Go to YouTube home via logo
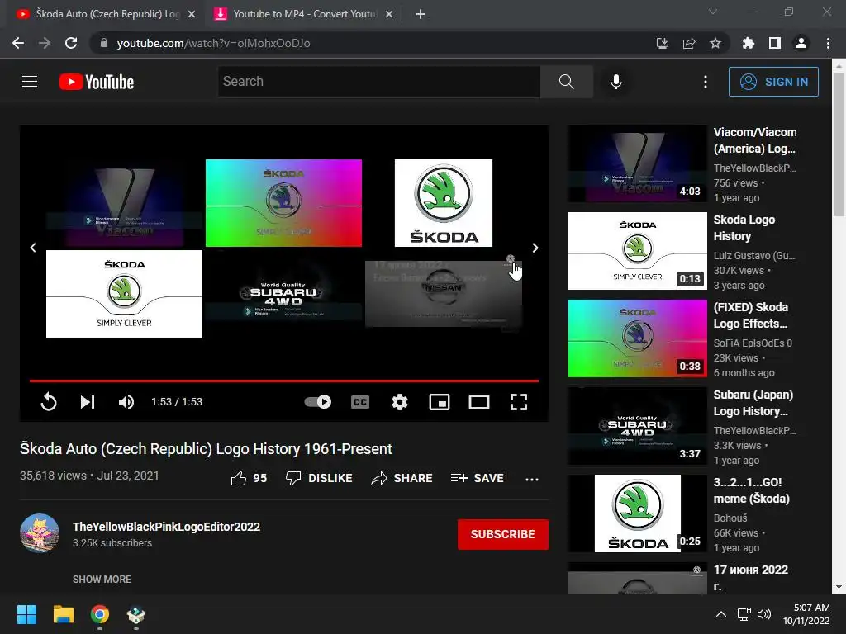 point(97,82)
